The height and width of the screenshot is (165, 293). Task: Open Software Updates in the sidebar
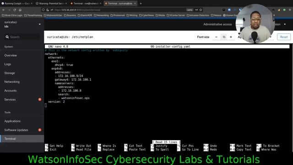tap(22, 130)
